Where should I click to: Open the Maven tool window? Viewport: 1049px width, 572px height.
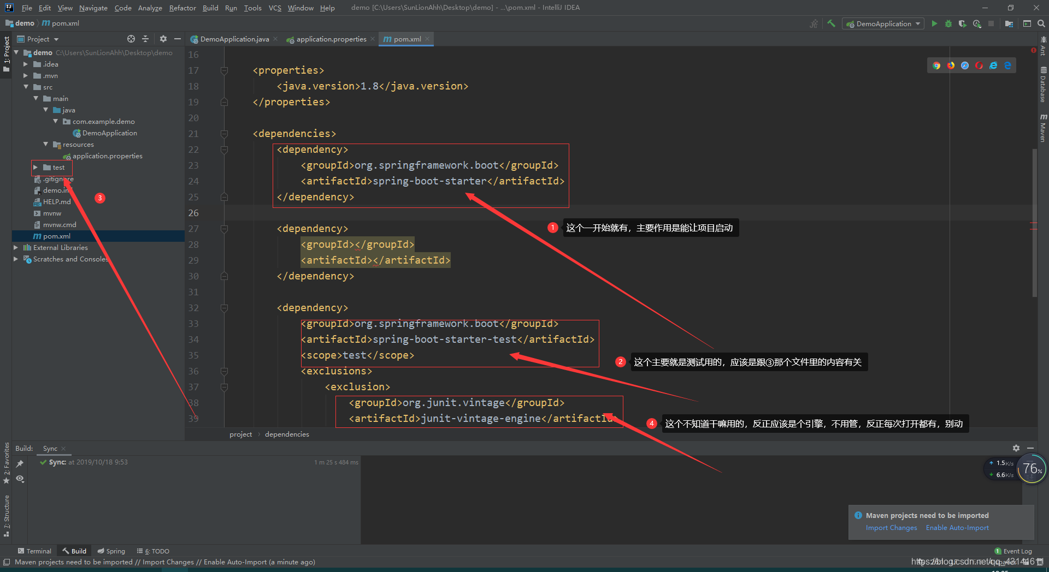[1043, 128]
